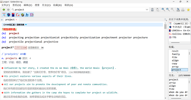Play the UK pronunciation speaker

pos(25,54)
